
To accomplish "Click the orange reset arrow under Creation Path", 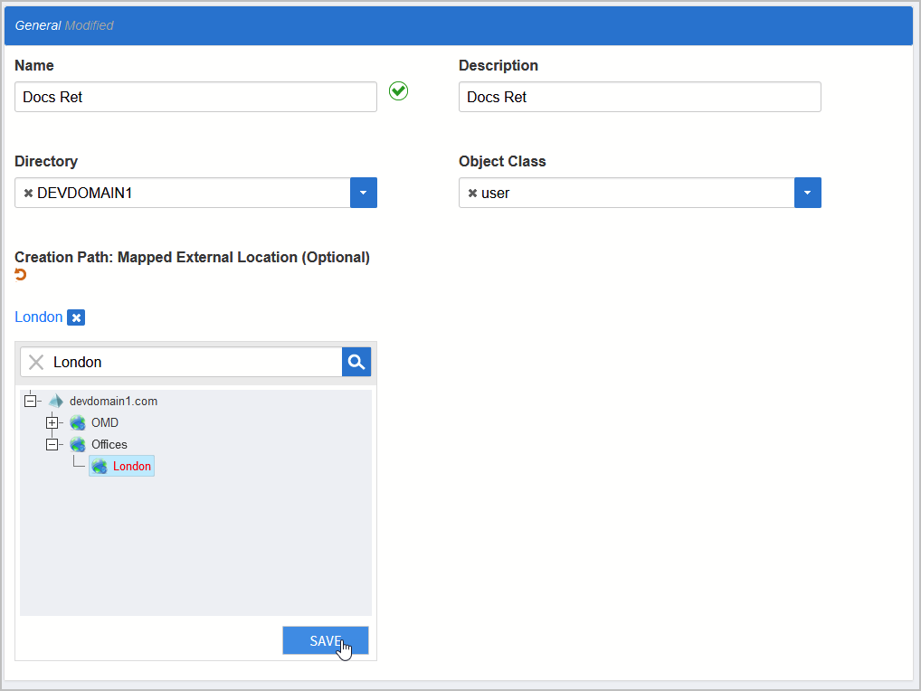I will [x=21, y=275].
